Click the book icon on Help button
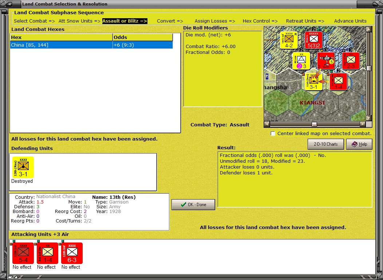Screen dimensions: 383x280 [355, 144]
